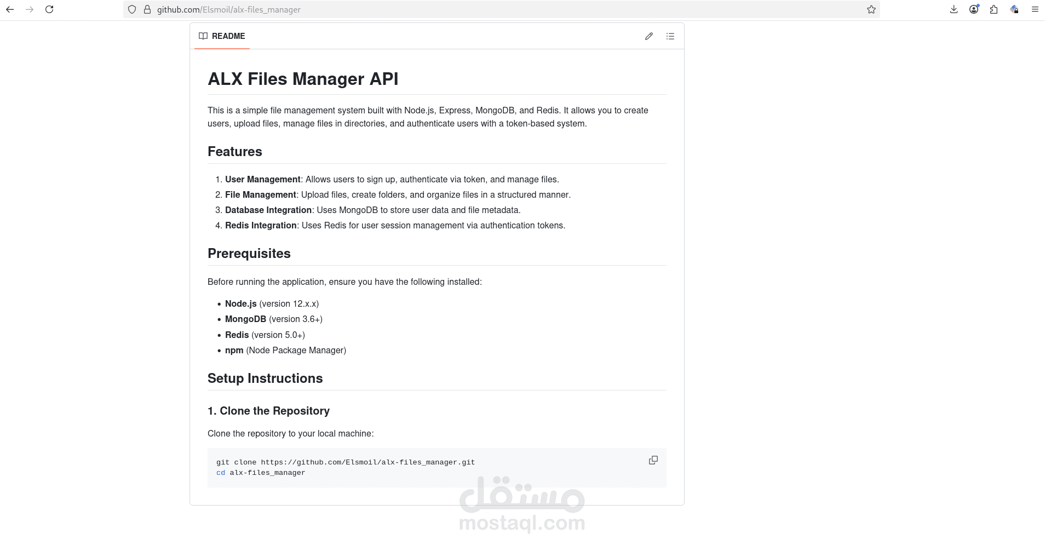Click the reload page icon
The width and height of the screenshot is (1045, 545).
coord(49,9)
